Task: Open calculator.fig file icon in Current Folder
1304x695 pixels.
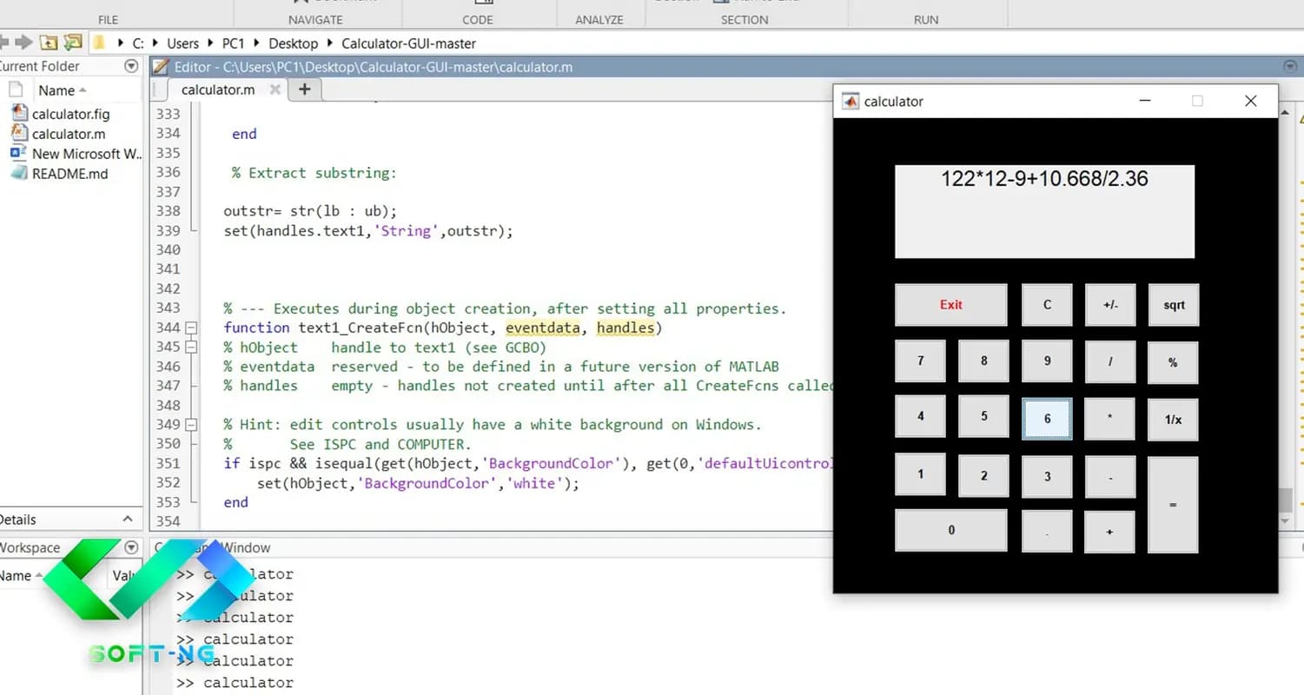Action: 19,113
